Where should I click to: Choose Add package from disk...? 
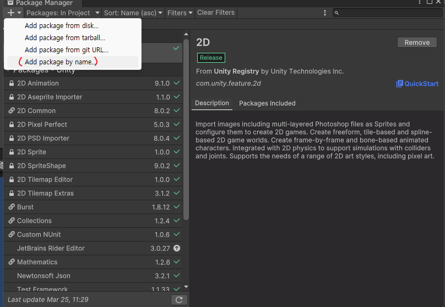(72, 25)
